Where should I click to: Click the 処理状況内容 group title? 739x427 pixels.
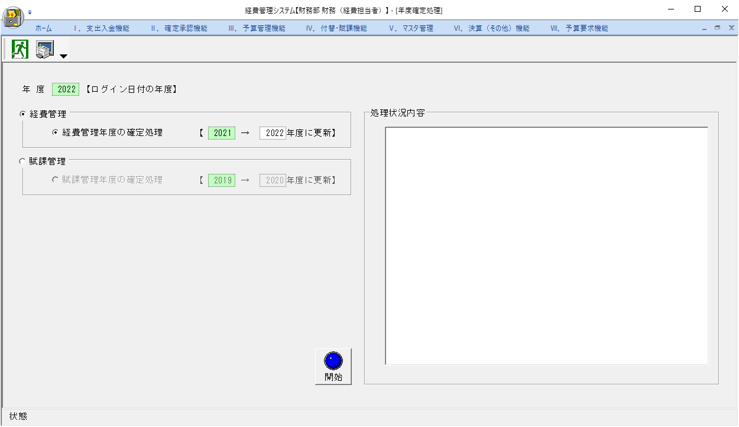point(397,112)
